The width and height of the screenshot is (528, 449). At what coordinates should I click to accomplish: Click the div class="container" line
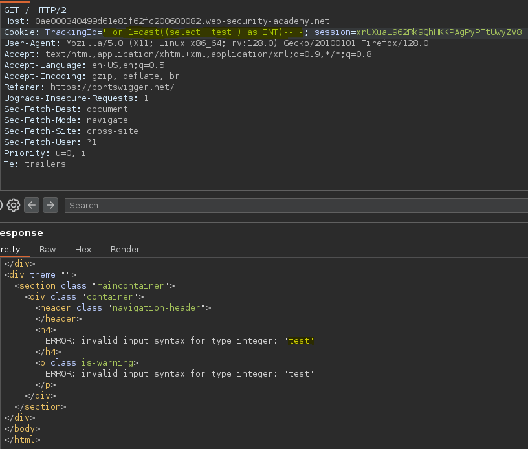coord(85,297)
